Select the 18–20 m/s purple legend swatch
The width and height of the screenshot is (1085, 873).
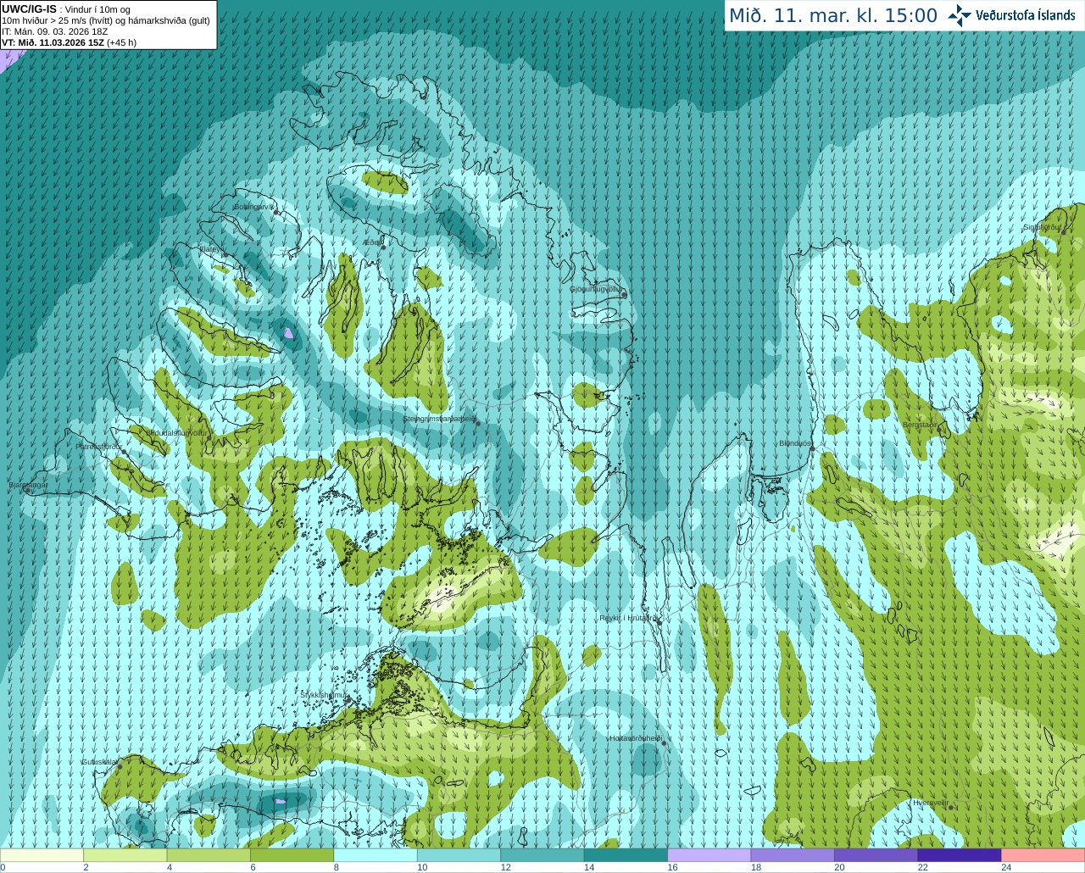(793, 855)
